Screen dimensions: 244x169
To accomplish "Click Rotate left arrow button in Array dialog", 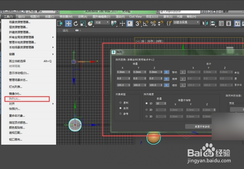I will click(166, 79).
